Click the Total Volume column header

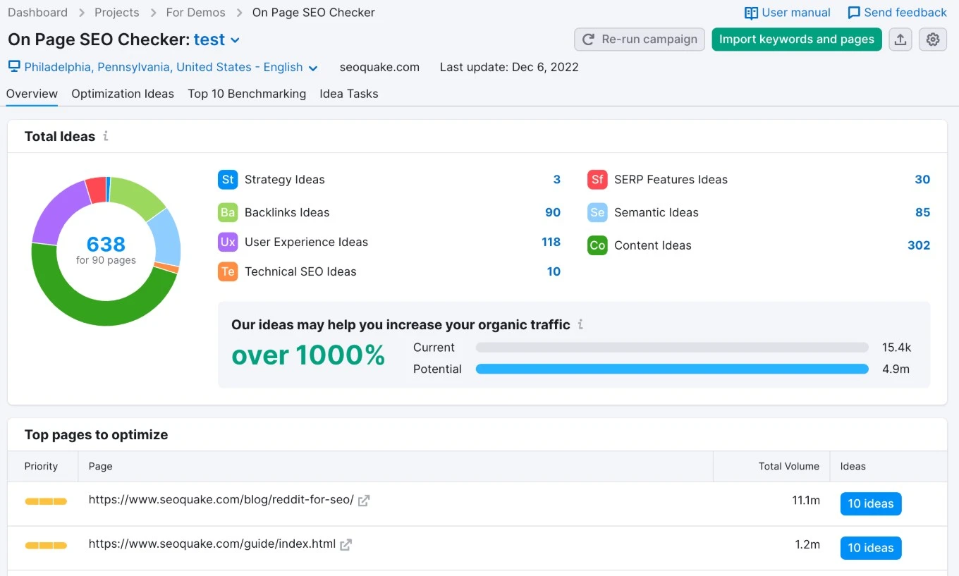coord(789,466)
